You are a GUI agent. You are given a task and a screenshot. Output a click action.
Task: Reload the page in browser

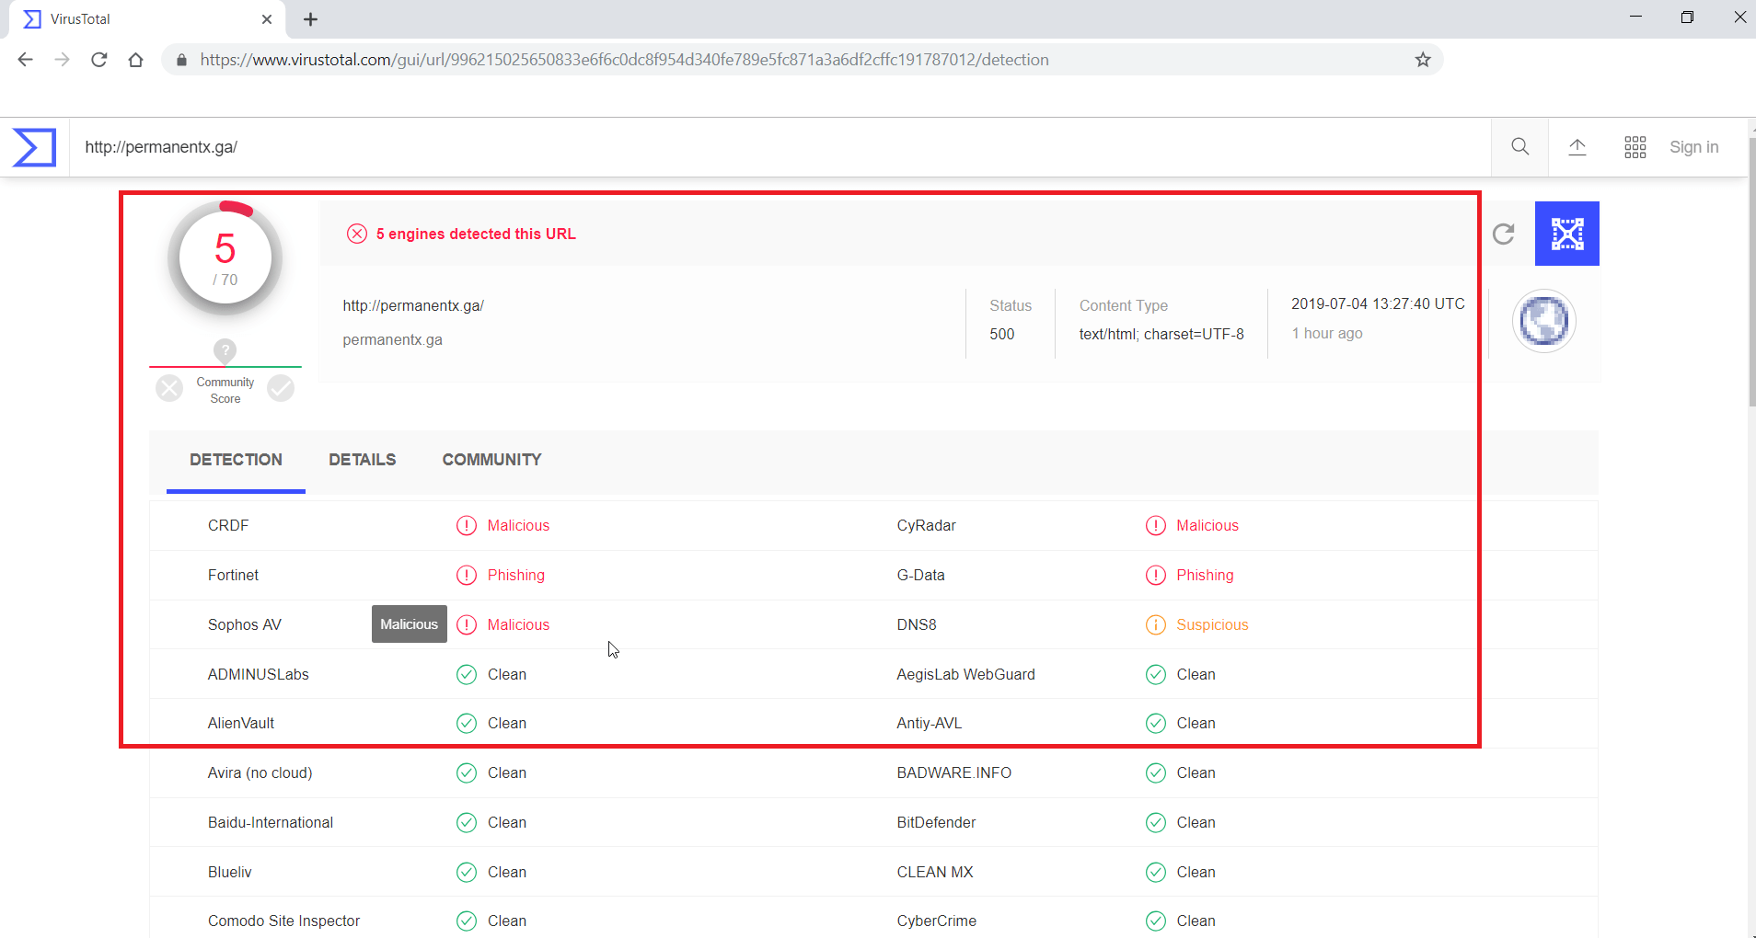point(99,60)
